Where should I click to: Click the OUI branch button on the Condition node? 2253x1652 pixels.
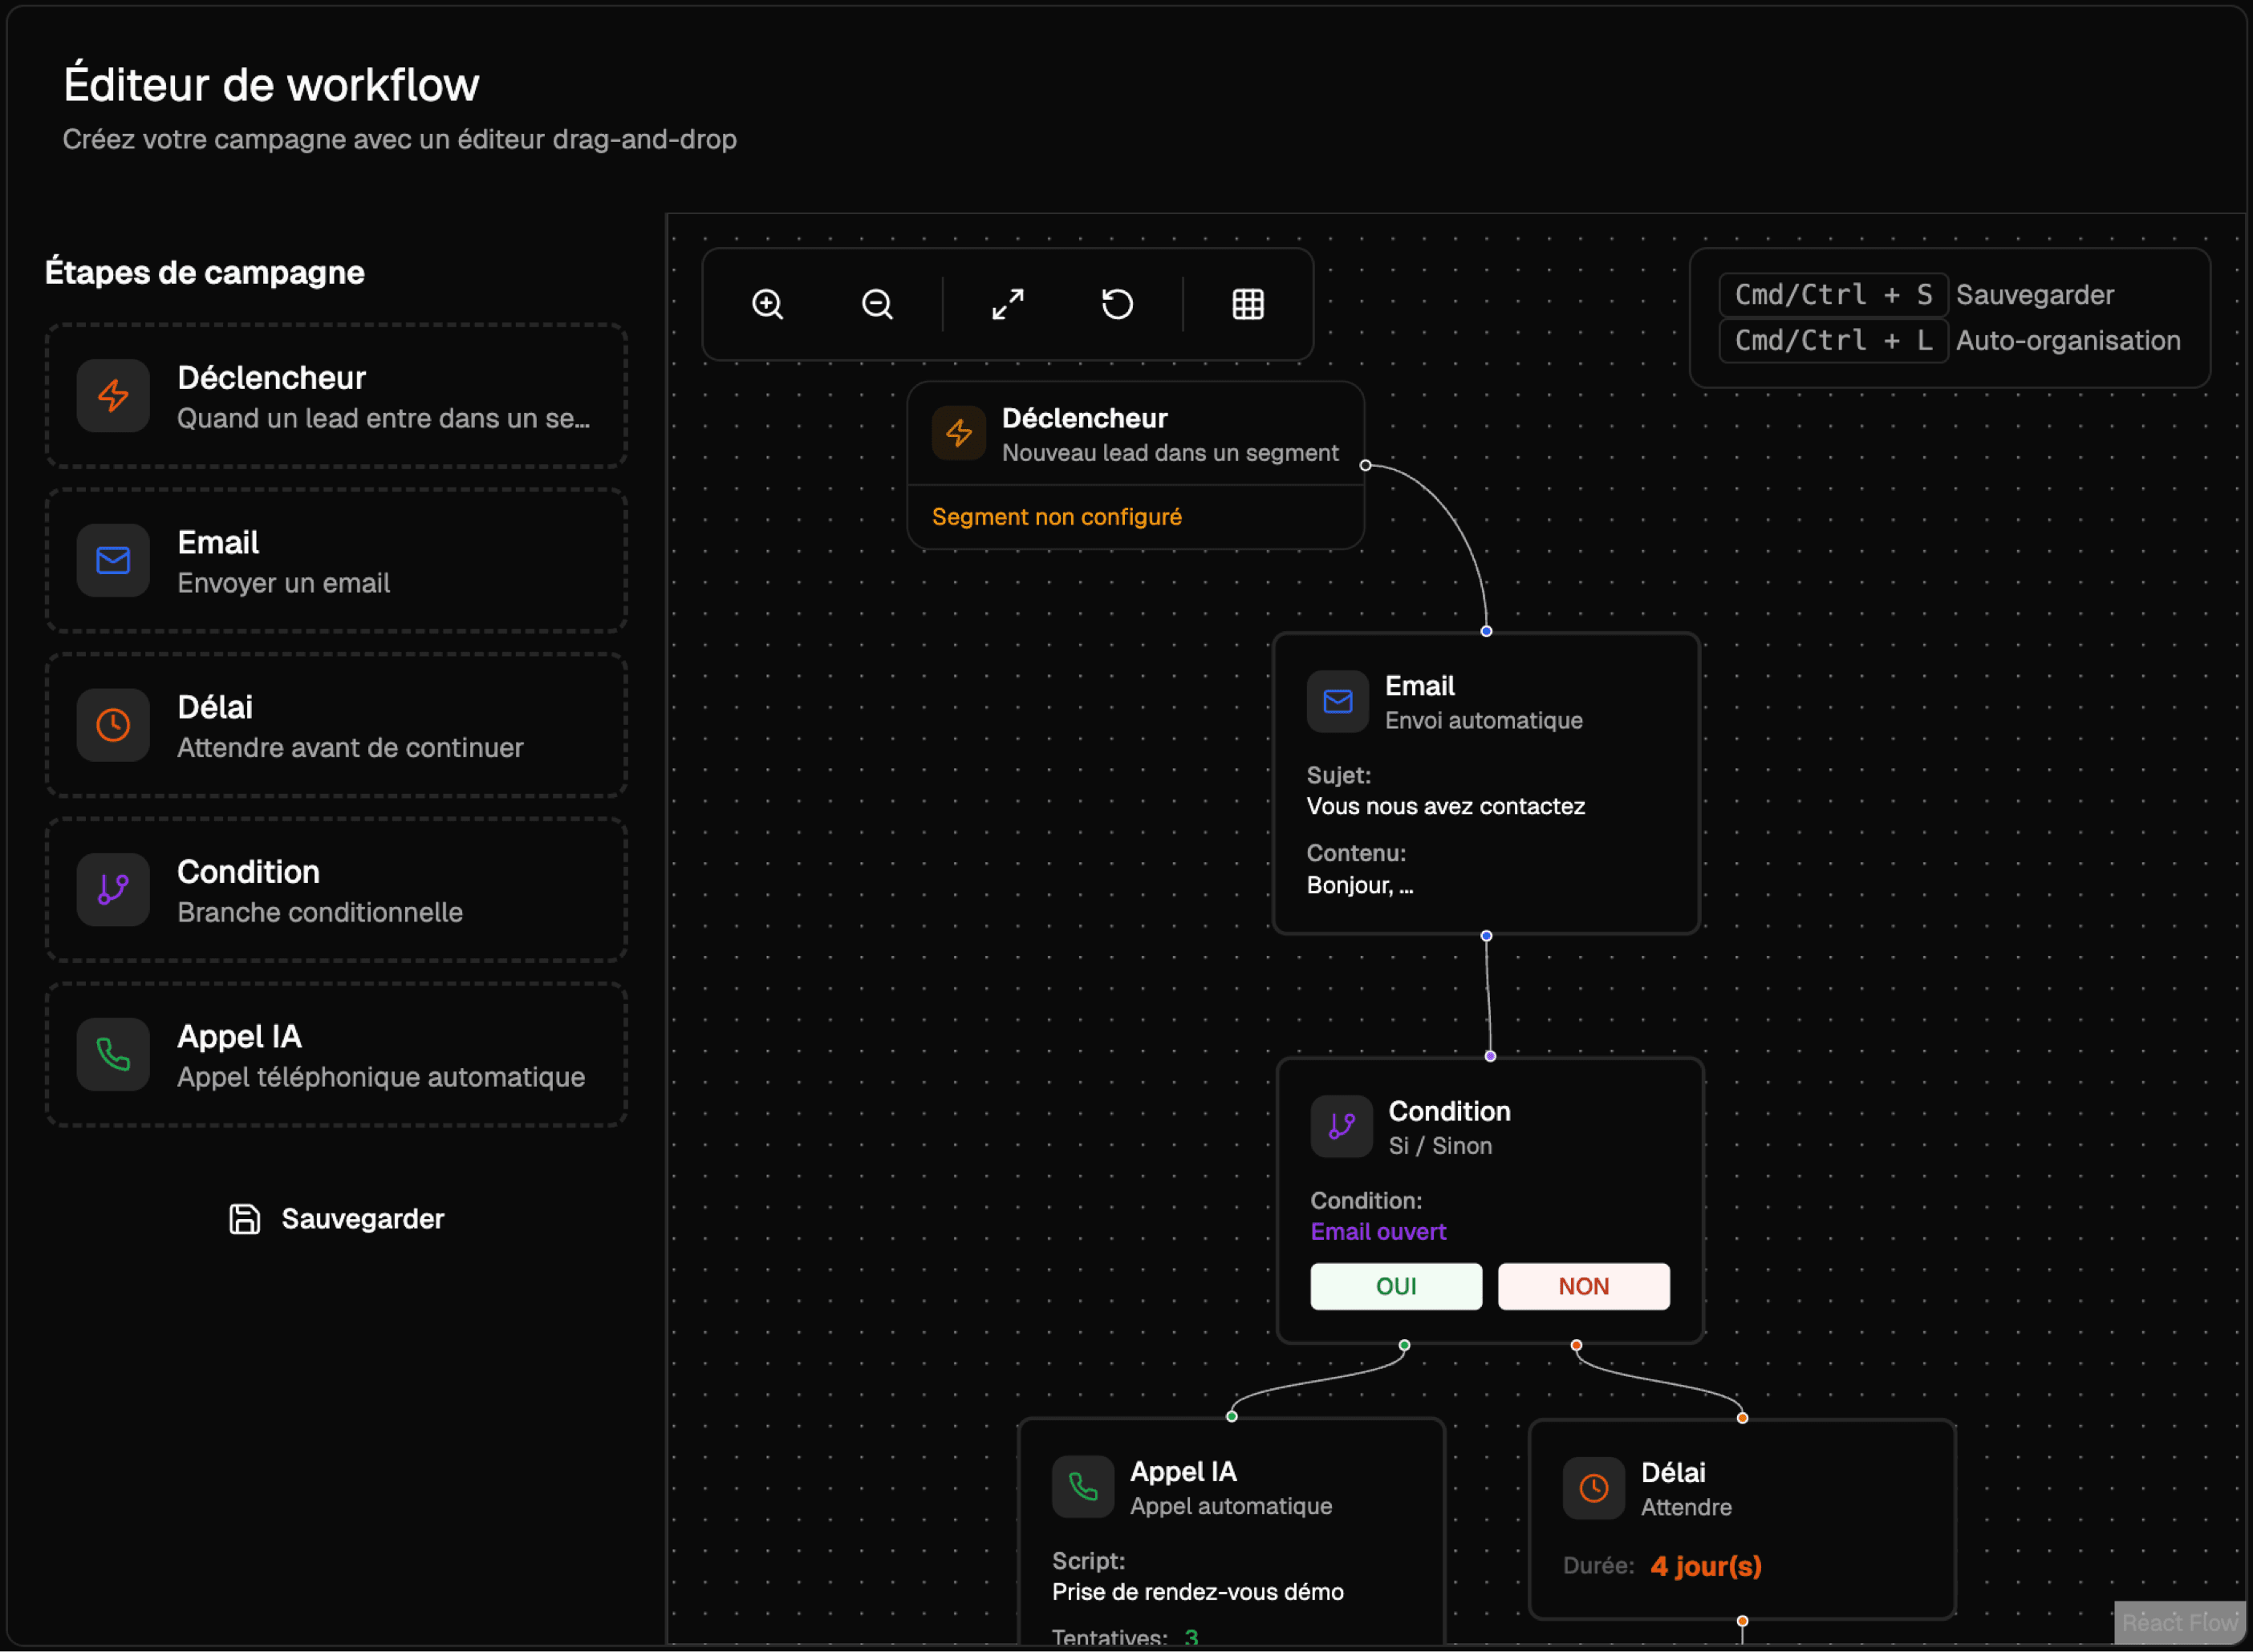coord(1395,1286)
